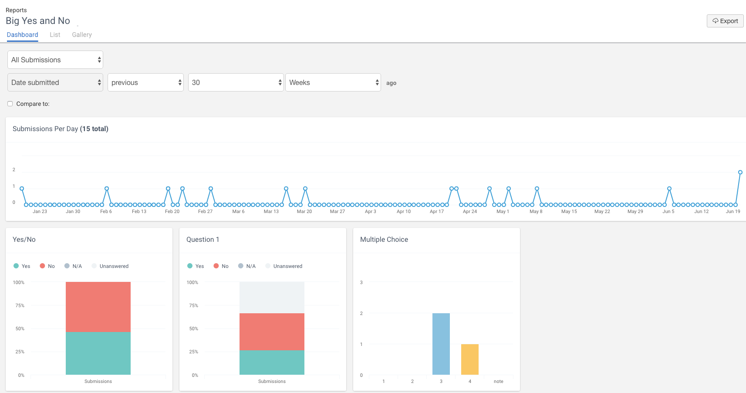746x393 pixels.
Task: Switch to the List tab
Action: pyautogui.click(x=55, y=35)
